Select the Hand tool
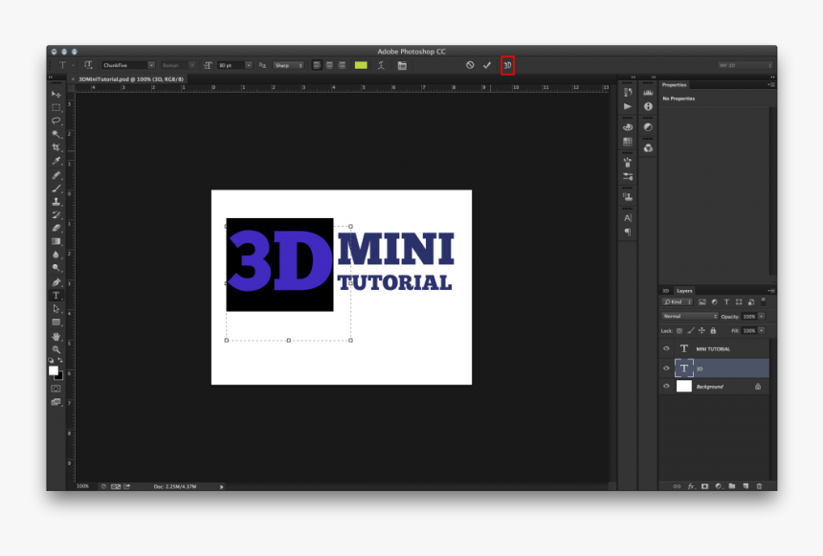This screenshot has height=556, width=823. coord(56,336)
